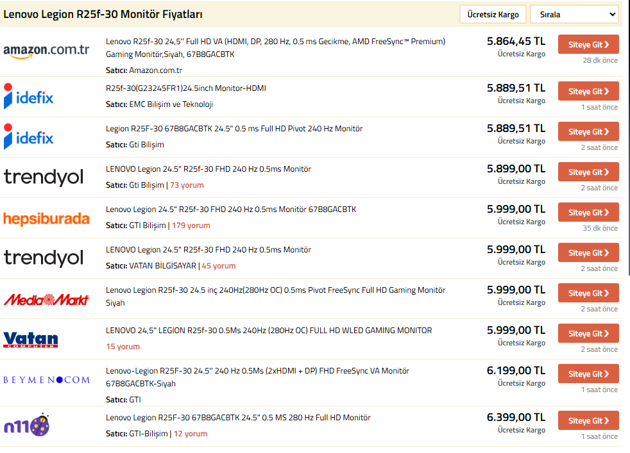Viewport: 630px width, 453px height.
Task: Toggle the Ücretsiz Kargo filter button
Action: tap(493, 15)
